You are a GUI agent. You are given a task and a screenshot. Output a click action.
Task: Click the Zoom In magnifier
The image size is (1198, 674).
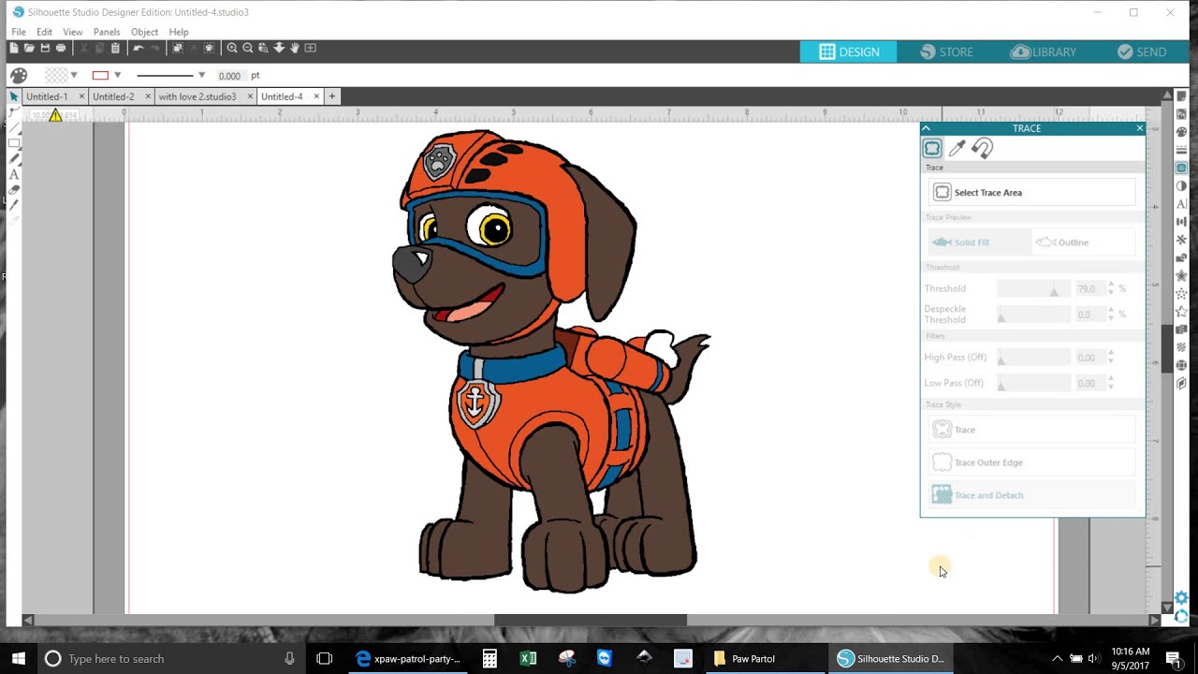click(232, 48)
